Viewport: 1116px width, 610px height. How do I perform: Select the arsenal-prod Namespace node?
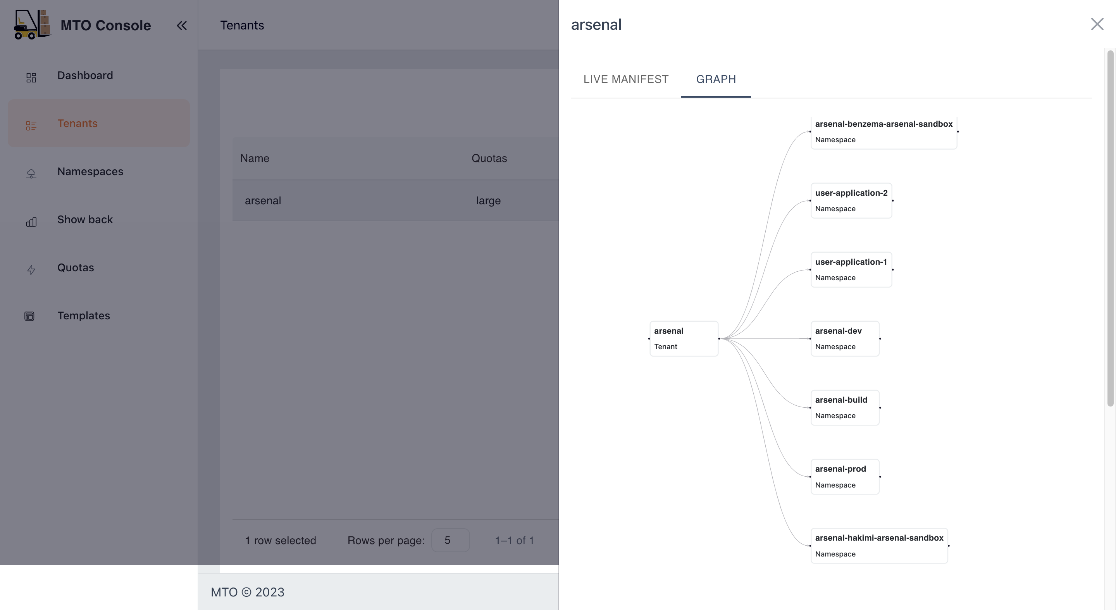844,477
